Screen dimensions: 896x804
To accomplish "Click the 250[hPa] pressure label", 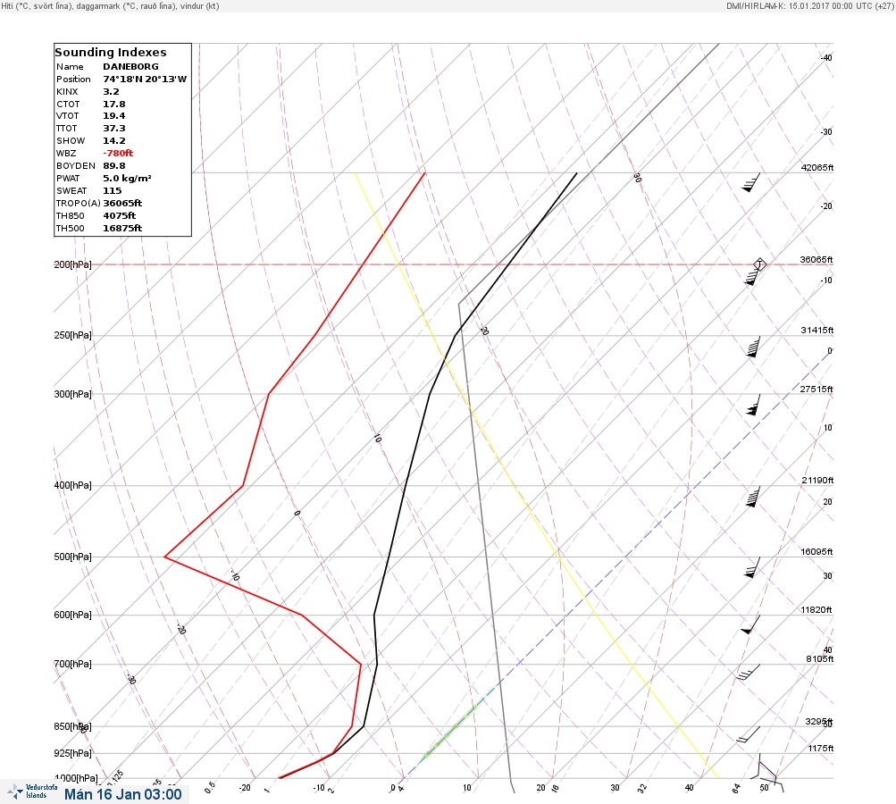I will 72,335.
